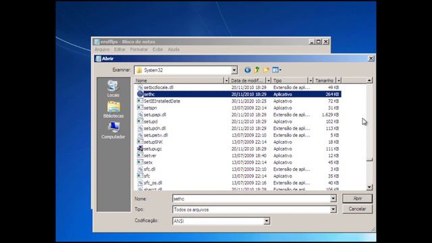Select the setupcln.dll file icon
The width and height of the screenshot is (432, 243).
pyautogui.click(x=140, y=128)
